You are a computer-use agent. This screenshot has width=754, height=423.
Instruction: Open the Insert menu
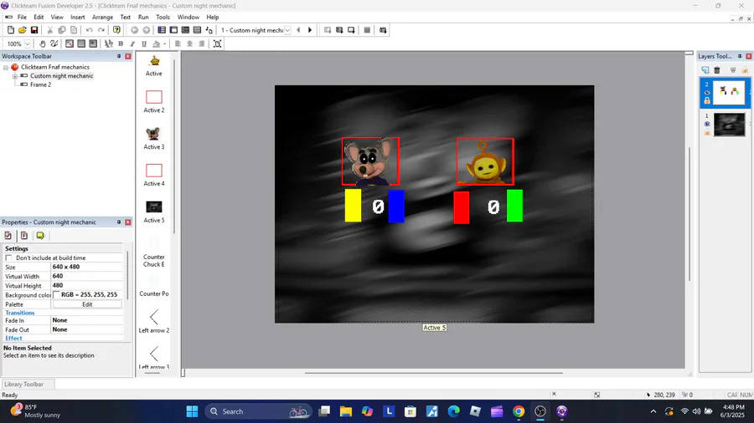77,18
